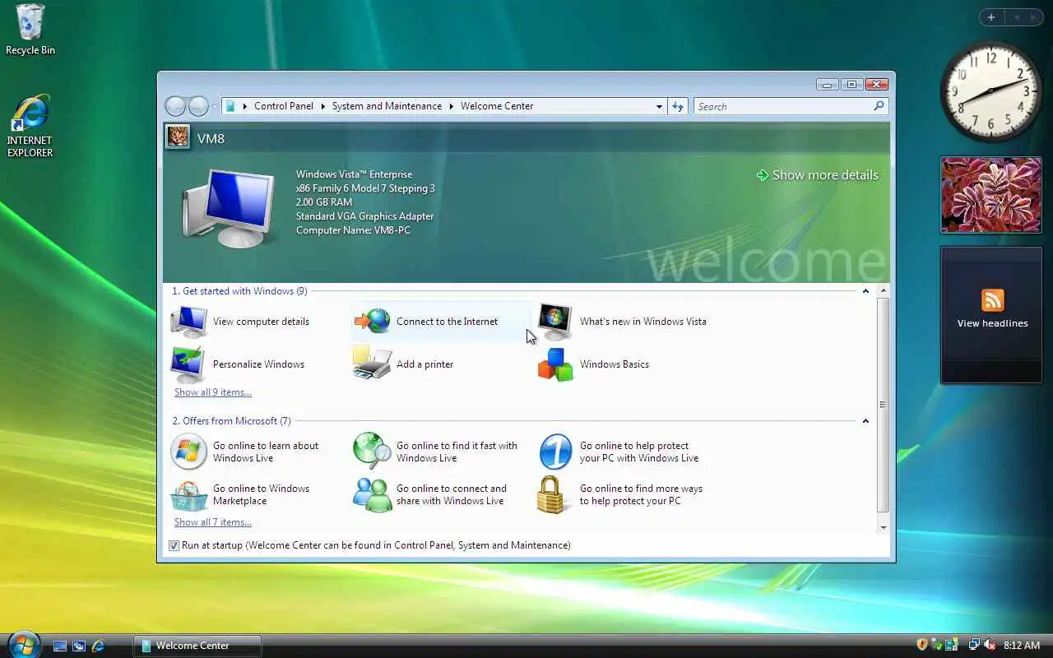Click the Computer Name: VM8-PC text
This screenshot has width=1053, height=658.
[x=353, y=230]
